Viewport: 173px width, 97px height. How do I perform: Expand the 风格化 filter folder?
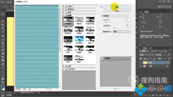[x=64, y=7]
